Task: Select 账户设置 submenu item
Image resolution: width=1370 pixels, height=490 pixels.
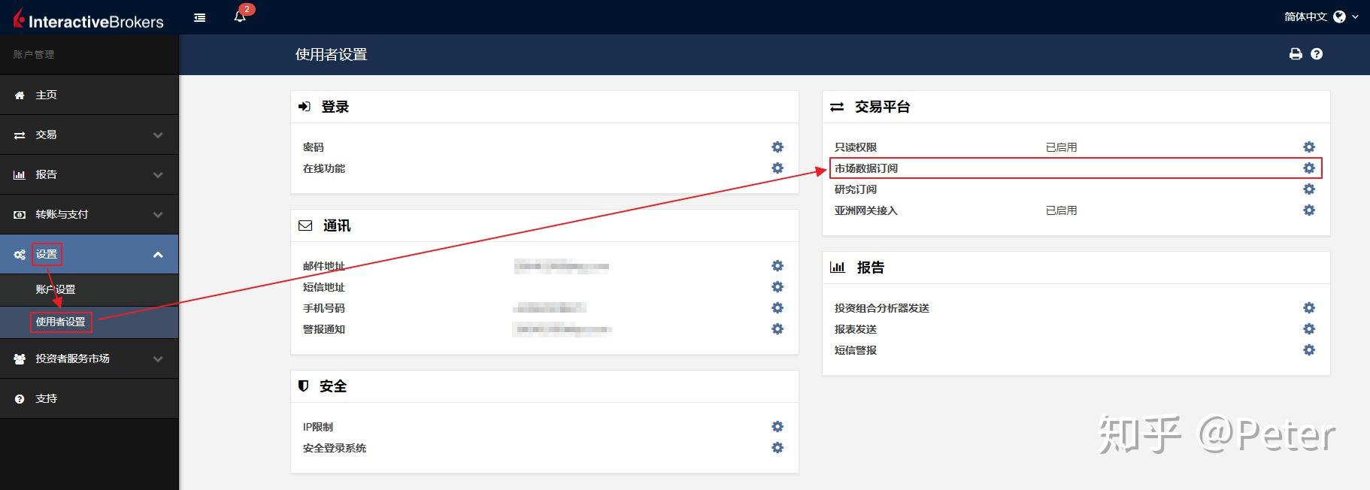Action: [x=89, y=289]
